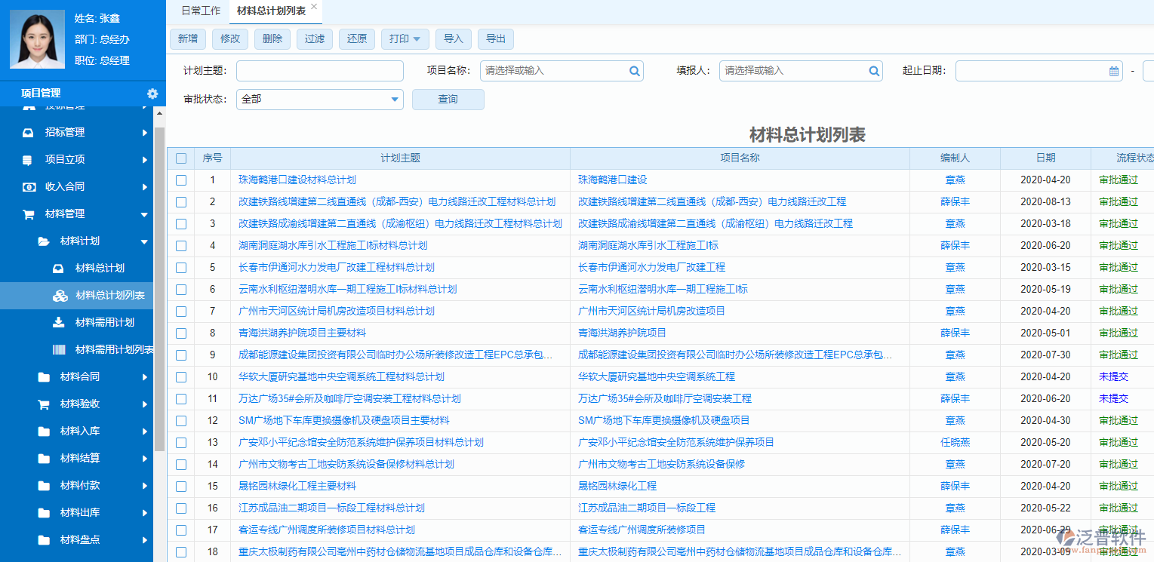Check the checkbox for row 1 珠海鹤港口
1154x562 pixels.
click(181, 180)
